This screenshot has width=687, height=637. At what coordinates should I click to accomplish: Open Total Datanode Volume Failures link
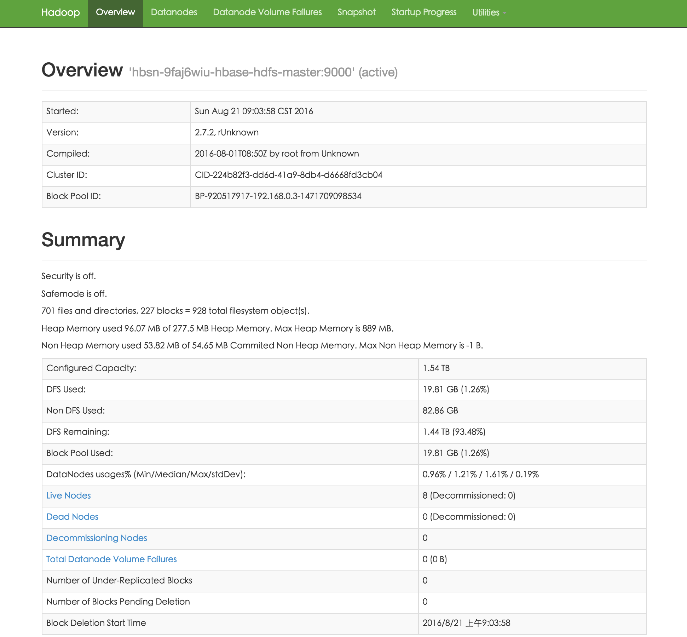111,559
